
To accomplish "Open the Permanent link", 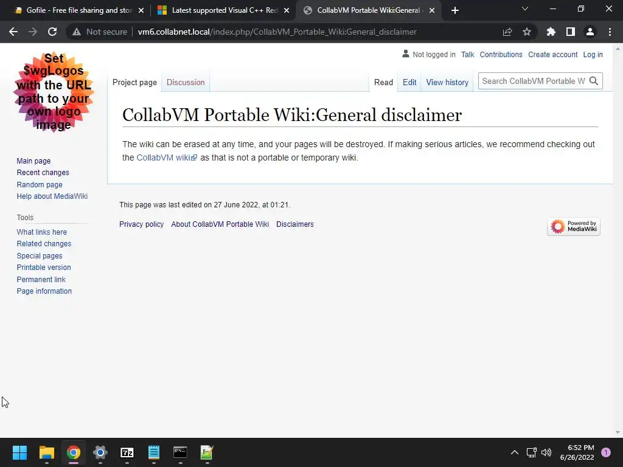I will (41, 280).
